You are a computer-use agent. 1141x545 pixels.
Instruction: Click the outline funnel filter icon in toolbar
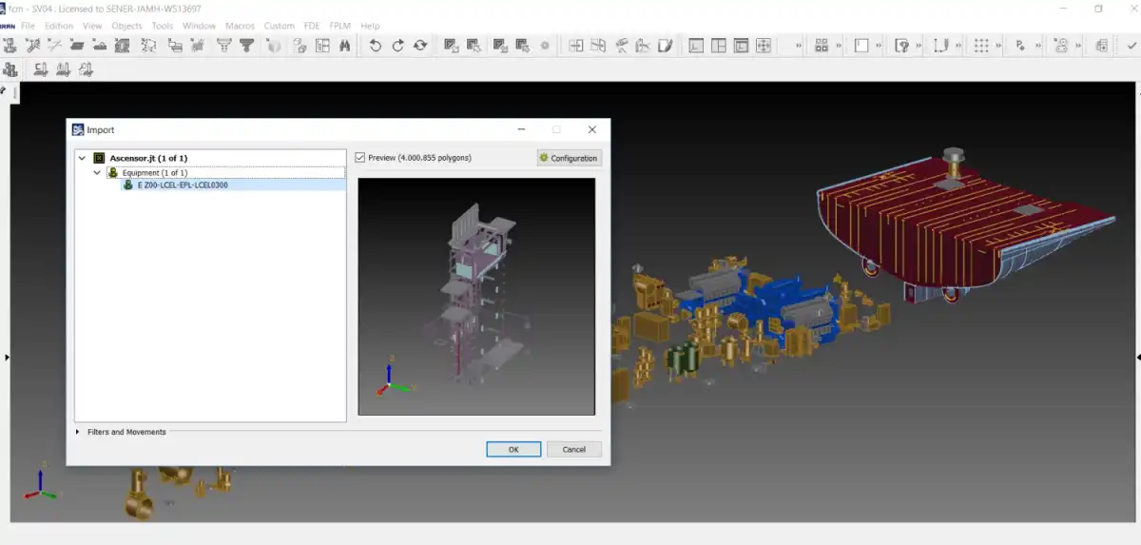(x=224, y=46)
